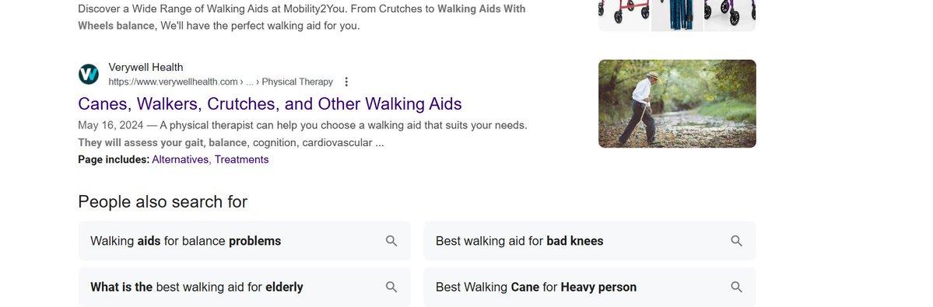Click the Verywell Health site name
Viewport: 933px width, 307px height.
(146, 67)
